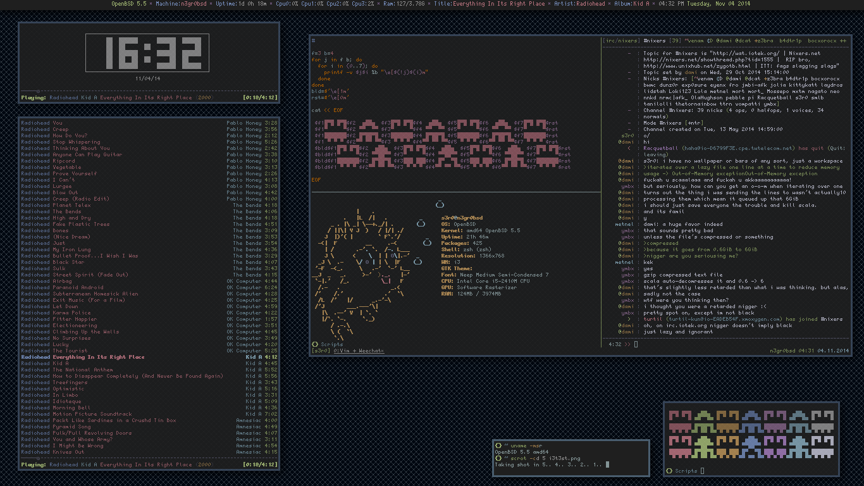Select the "Paranoid Android" track
This screenshot has width=864, height=486.
149,287
